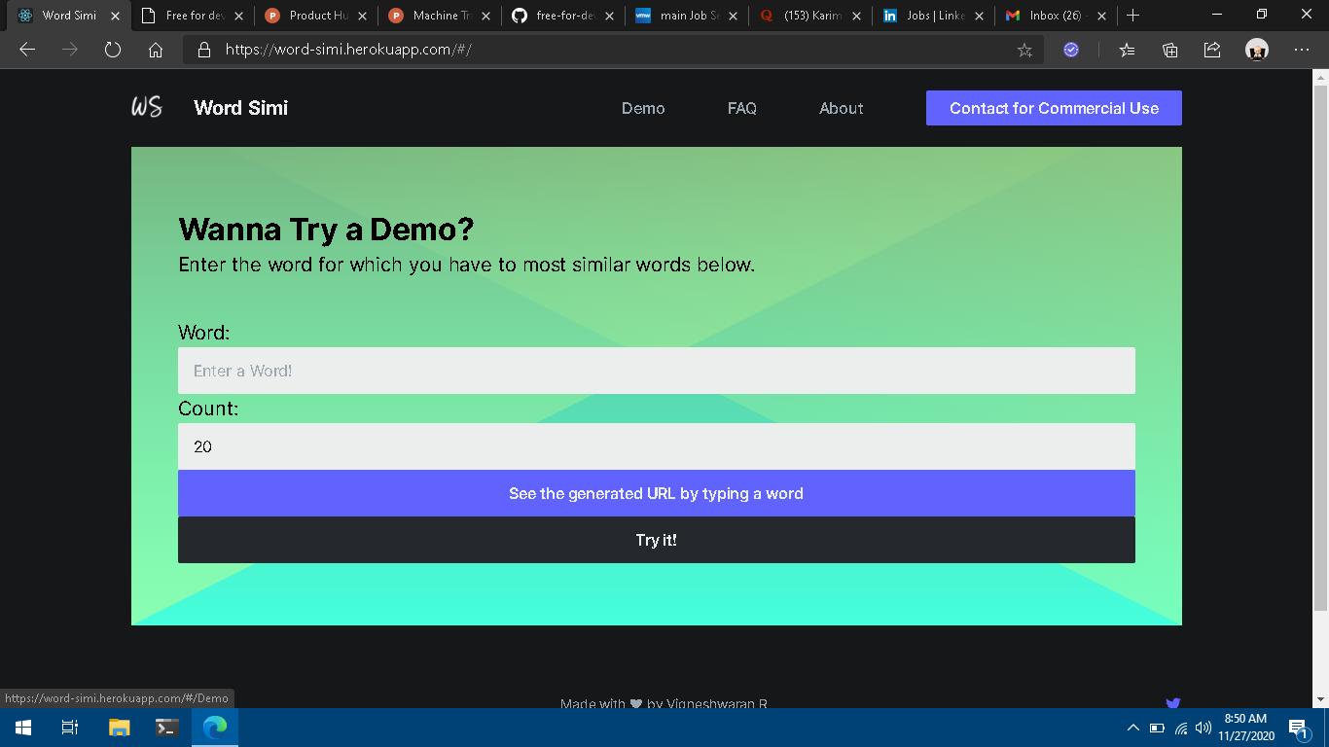Click the page vertical scrollbar
The image size is (1329, 747).
click(x=1320, y=347)
